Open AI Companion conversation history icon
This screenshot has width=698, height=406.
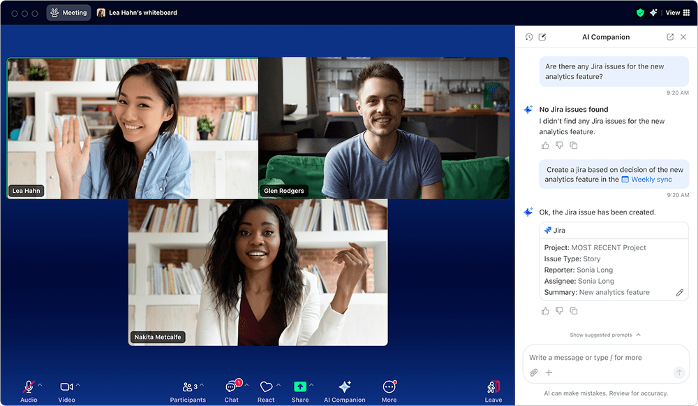529,37
